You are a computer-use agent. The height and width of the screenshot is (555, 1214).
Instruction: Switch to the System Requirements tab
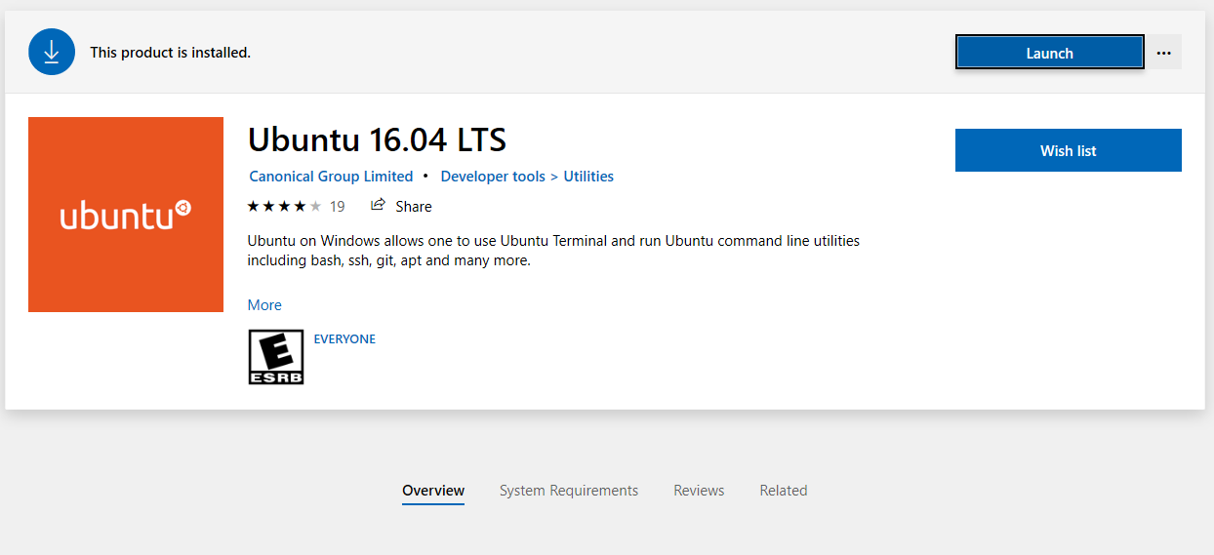coord(569,491)
